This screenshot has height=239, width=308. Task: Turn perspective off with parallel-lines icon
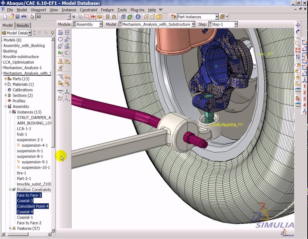107,17
